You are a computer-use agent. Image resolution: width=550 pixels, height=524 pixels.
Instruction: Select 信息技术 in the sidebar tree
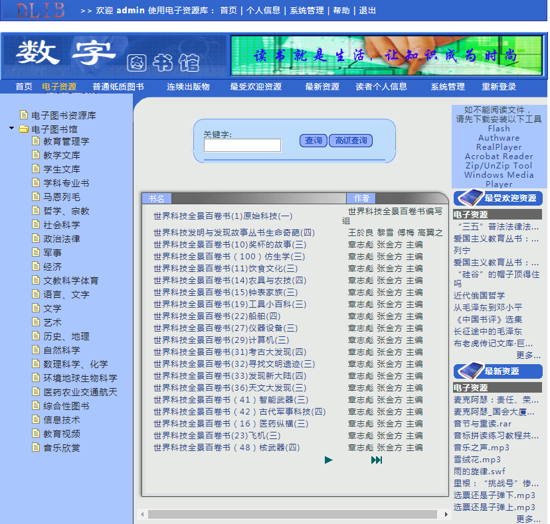[x=62, y=420]
